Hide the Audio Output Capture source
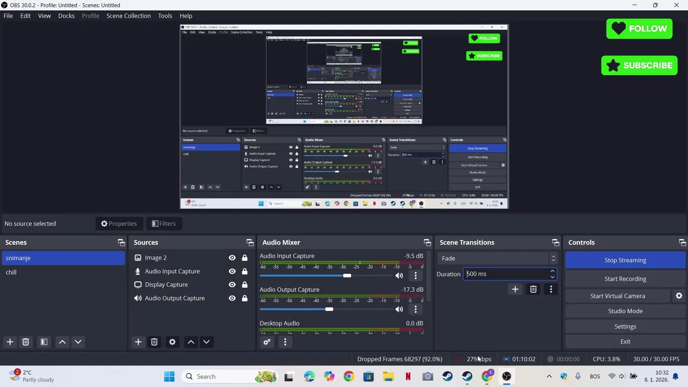Screen dimensions: 688x387 [232, 298]
